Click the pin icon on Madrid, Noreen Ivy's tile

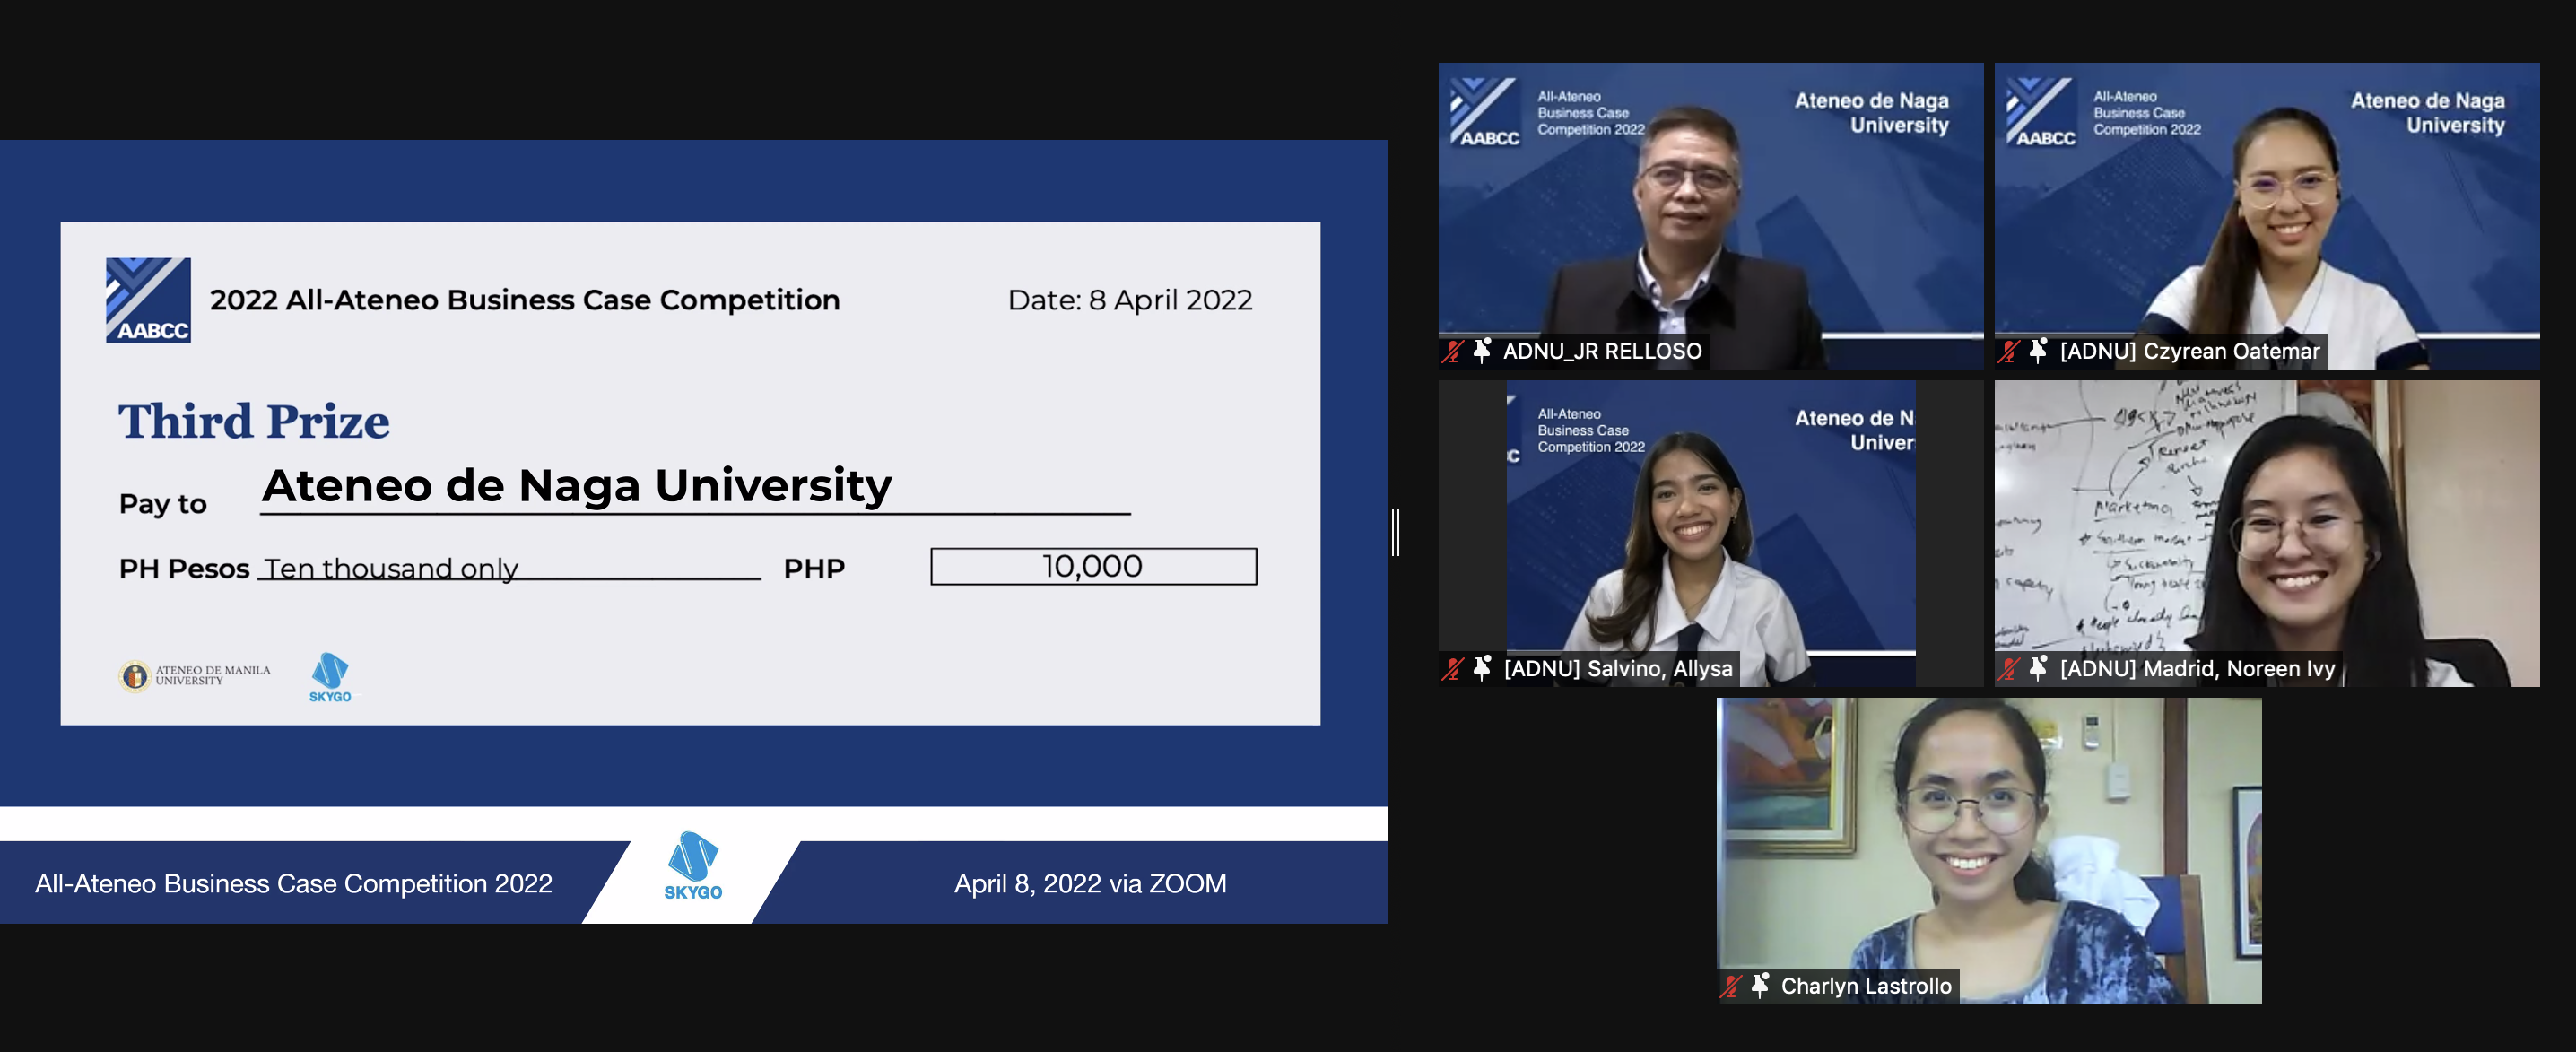click(2036, 670)
